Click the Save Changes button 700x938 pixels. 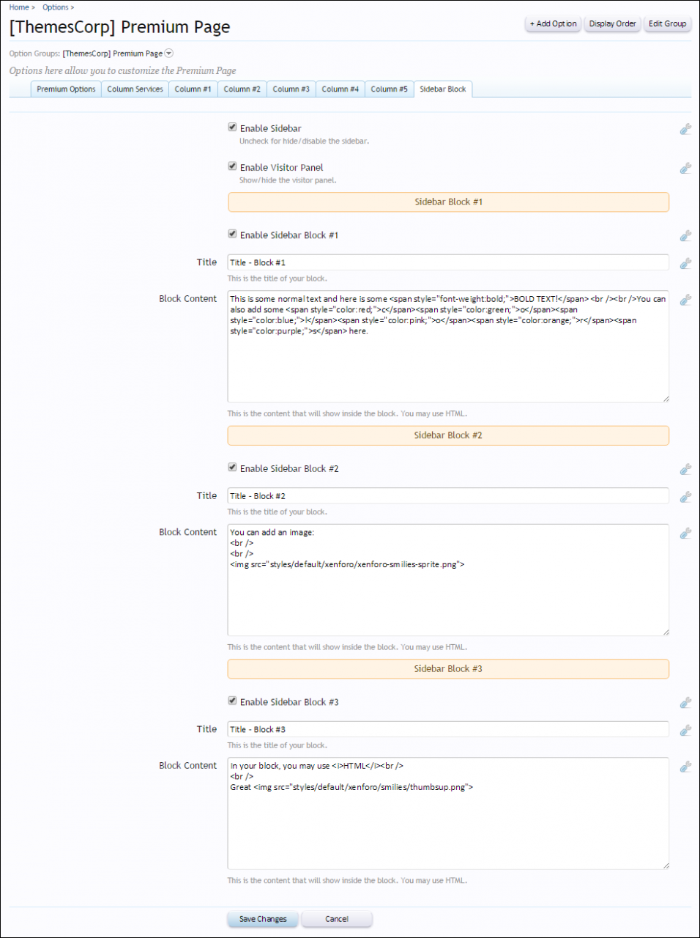click(263, 919)
